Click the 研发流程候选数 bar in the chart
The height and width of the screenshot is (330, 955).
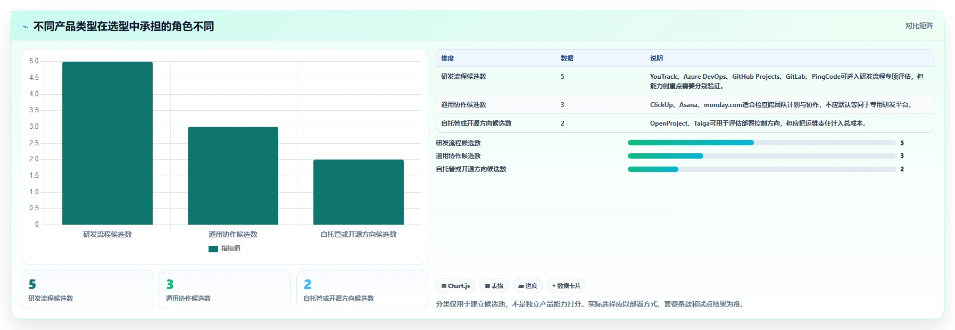[107, 143]
